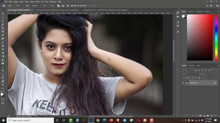Toggle layer filtering switch in Layers panel
Viewport: 220px width, 123px height.
[x=212, y=69]
